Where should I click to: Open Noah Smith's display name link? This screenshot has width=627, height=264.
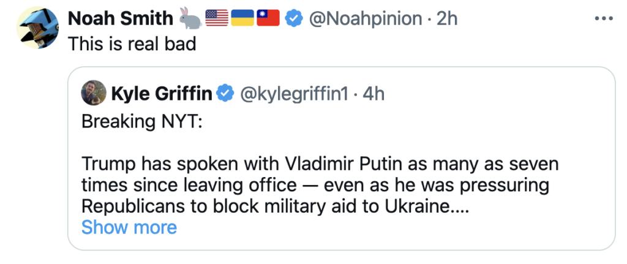tap(120, 18)
